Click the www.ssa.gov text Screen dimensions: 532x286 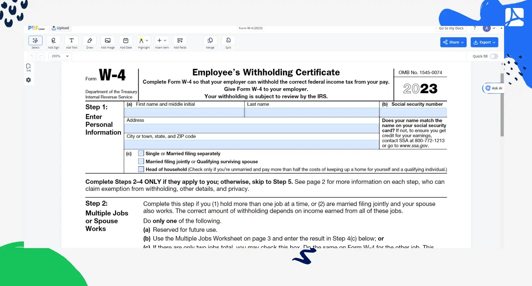(x=414, y=146)
